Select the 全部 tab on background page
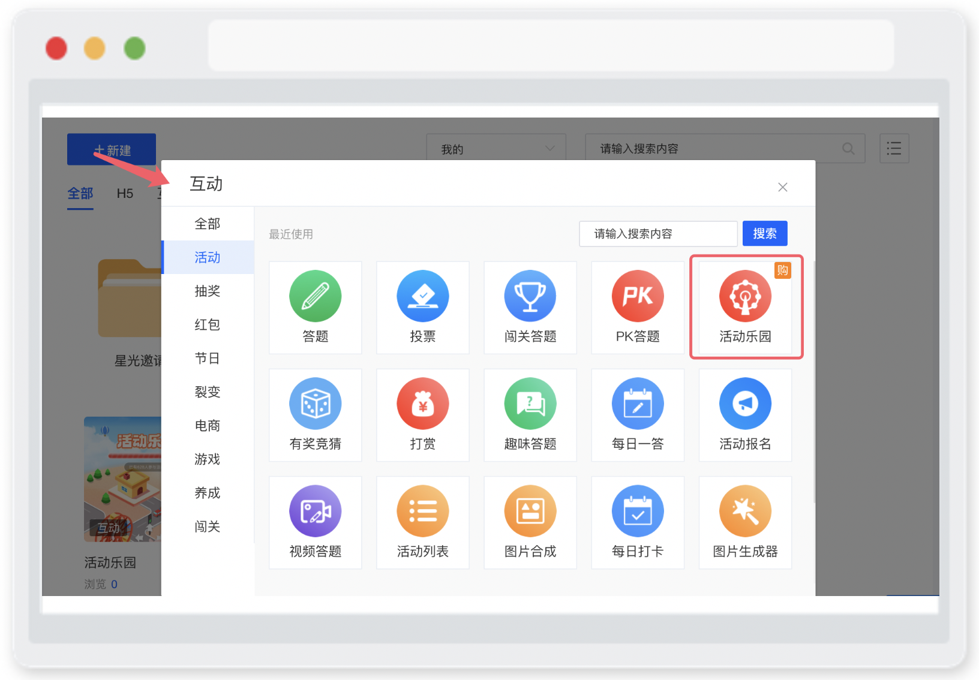Image resolution: width=979 pixels, height=680 pixels. (80, 194)
